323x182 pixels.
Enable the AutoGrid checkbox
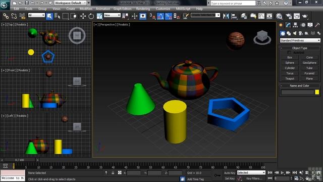(289, 53)
